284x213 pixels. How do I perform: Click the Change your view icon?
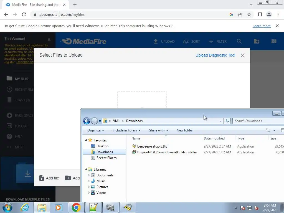[x=268, y=130]
